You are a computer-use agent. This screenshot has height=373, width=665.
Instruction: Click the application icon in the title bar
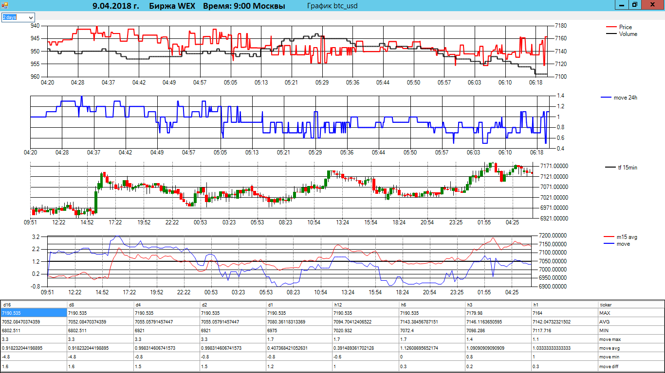tap(5, 4)
